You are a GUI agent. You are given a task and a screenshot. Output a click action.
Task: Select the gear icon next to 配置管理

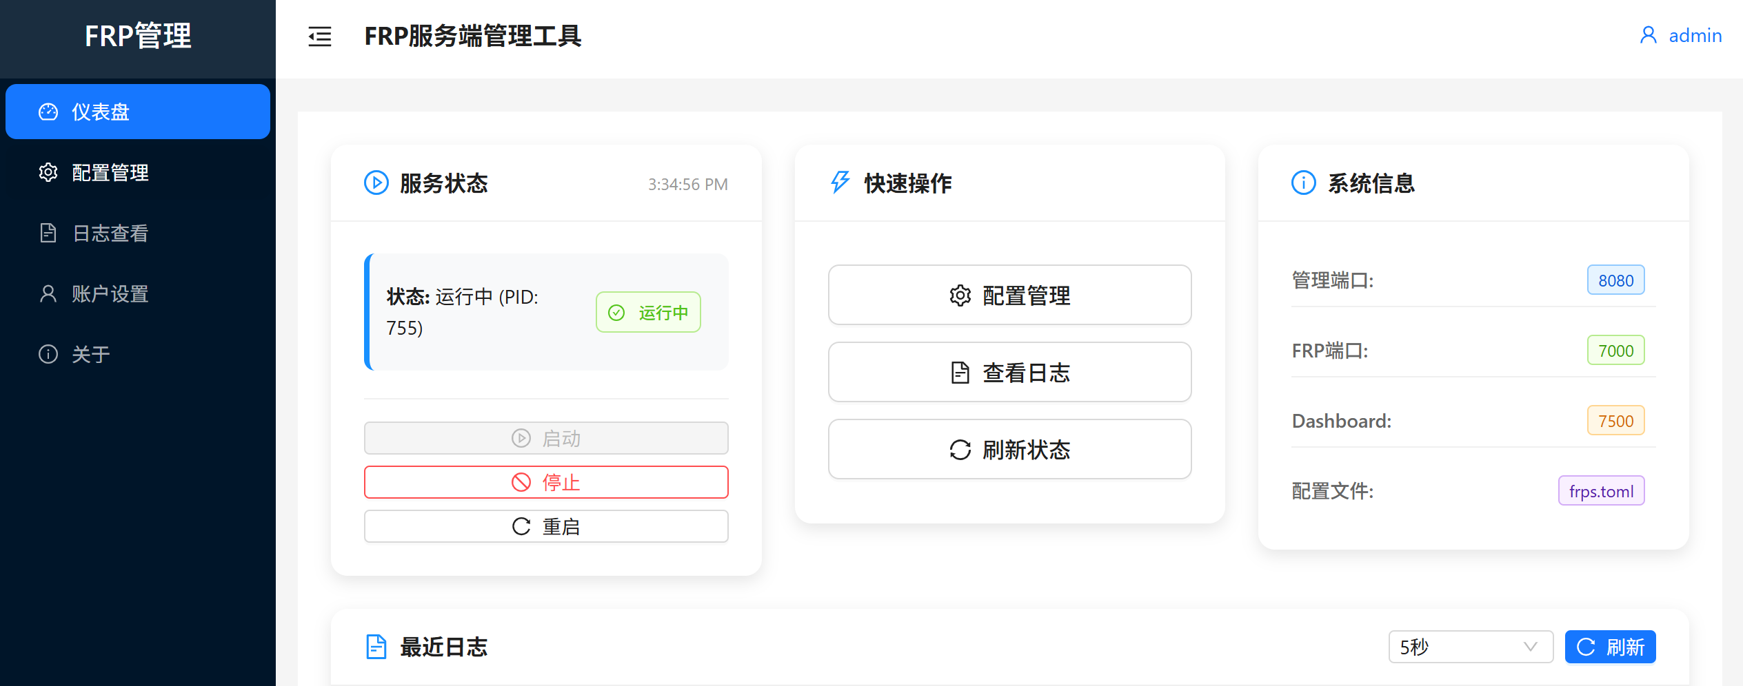pos(48,172)
